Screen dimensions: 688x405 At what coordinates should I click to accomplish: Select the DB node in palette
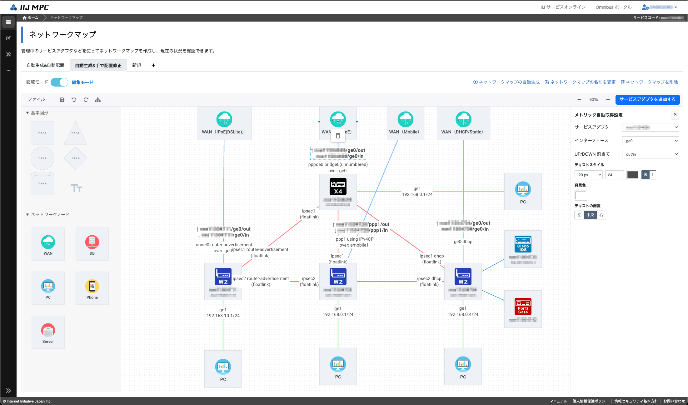tap(92, 244)
